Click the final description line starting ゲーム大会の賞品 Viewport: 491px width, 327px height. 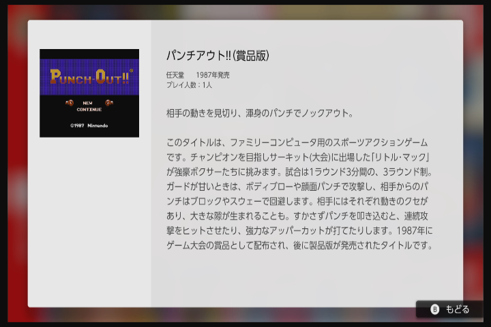pos(299,245)
